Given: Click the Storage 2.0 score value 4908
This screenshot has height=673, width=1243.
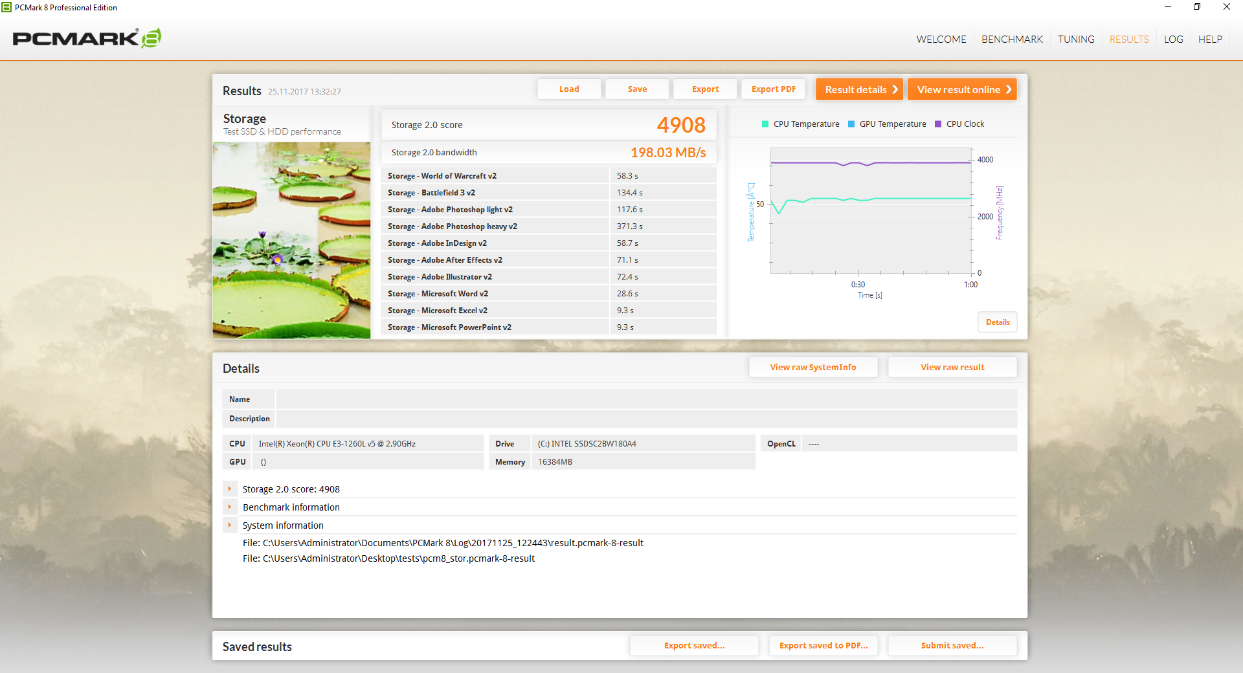Looking at the screenshot, I should [x=681, y=125].
